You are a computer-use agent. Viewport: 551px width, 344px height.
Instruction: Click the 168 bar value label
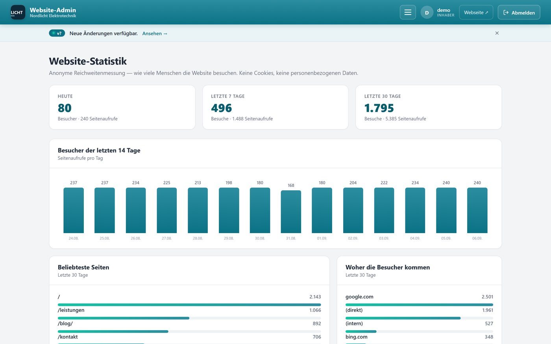point(291,185)
